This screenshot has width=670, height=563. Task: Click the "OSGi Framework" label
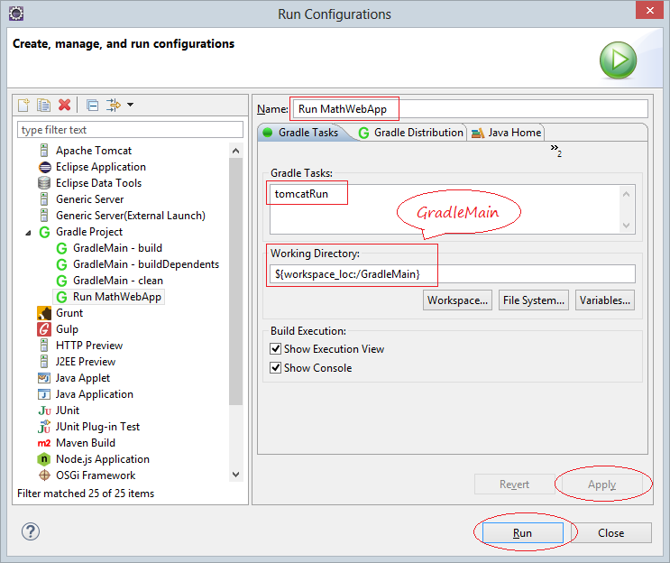96,475
